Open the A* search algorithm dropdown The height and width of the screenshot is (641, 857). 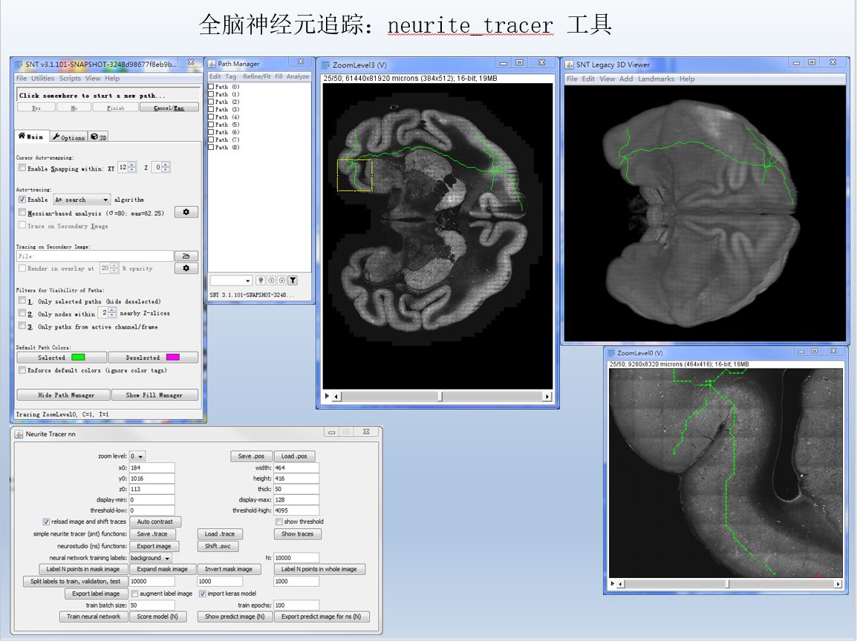point(82,200)
